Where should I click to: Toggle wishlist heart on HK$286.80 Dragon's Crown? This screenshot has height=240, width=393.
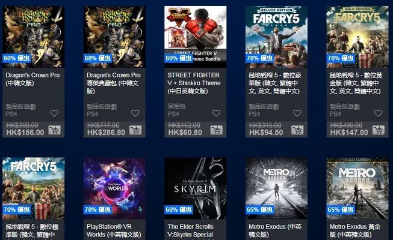point(135,113)
